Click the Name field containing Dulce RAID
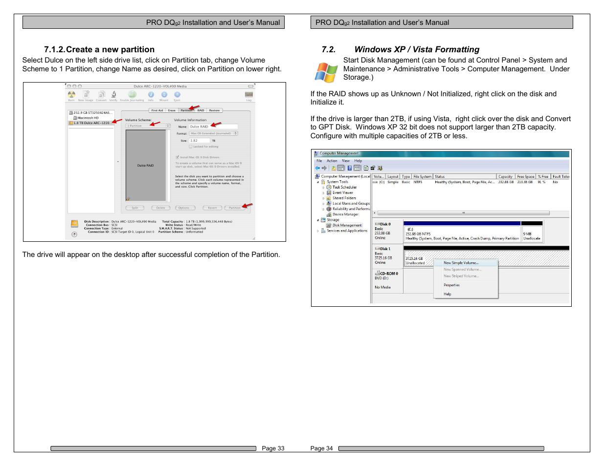Screen dimensions: 604x466 pyautogui.click(x=213, y=127)
